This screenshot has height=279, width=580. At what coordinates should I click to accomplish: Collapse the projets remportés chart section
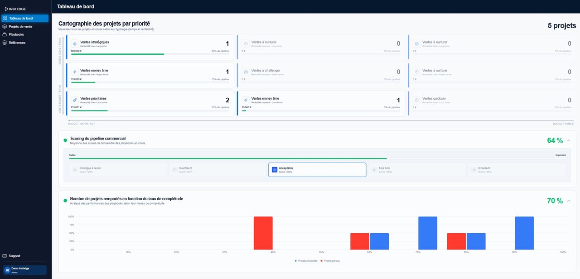point(568,200)
